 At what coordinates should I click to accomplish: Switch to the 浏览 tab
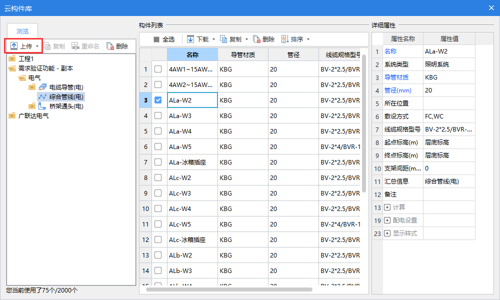click(x=22, y=31)
